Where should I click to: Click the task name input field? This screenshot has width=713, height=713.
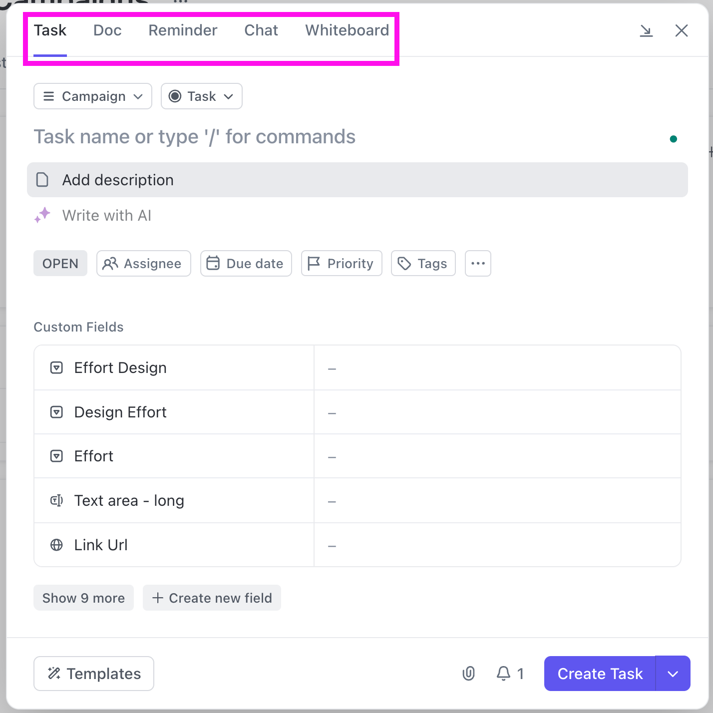coord(194,136)
